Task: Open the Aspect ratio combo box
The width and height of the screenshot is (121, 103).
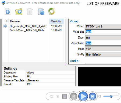Action: (103, 43)
